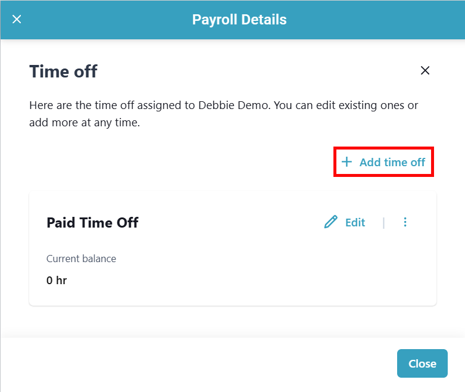465x392 pixels.
Task: Click the Current balance label
Action: coord(81,259)
